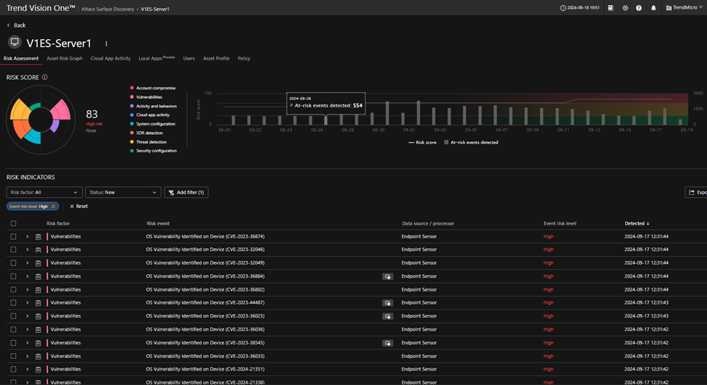
Task: Open the Local Apps preview tab
Action: 157,58
